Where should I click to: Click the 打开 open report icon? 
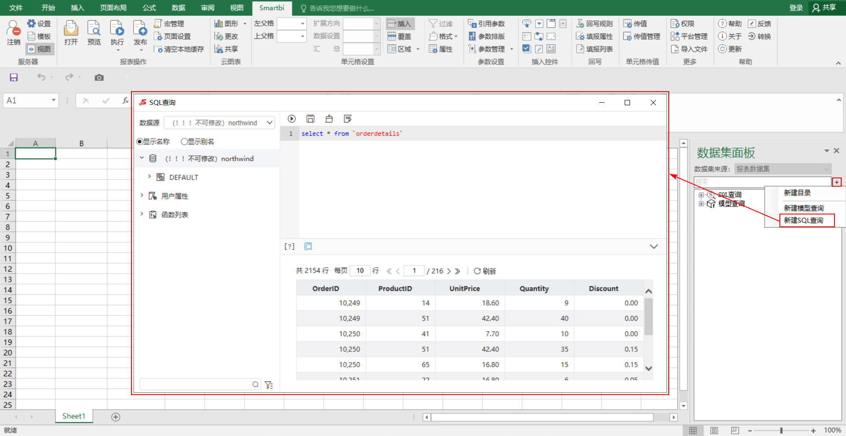click(x=71, y=33)
